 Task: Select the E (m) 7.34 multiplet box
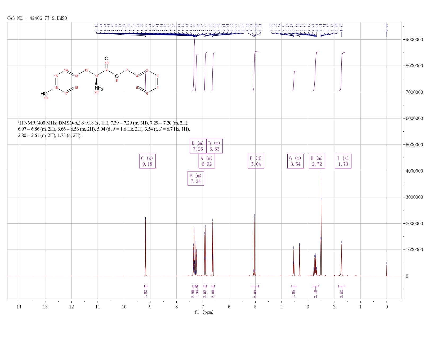(x=196, y=178)
